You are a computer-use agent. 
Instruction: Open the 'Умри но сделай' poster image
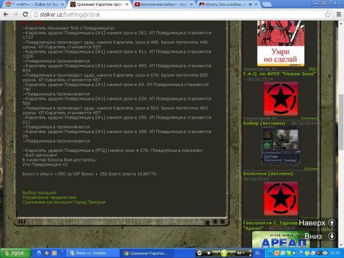coord(280,40)
